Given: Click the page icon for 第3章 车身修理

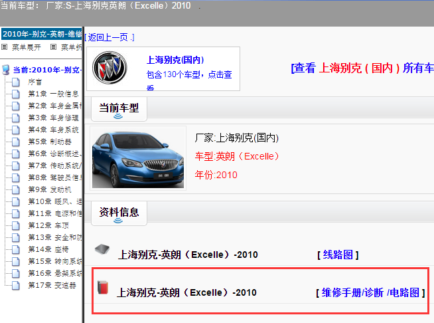Looking at the screenshot, I should [16, 118].
